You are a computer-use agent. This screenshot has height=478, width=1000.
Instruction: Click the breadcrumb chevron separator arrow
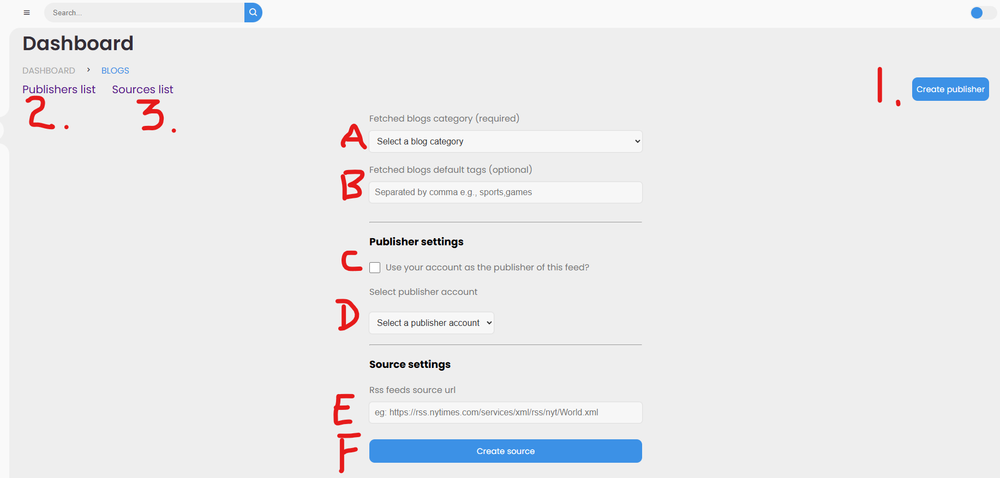click(88, 70)
